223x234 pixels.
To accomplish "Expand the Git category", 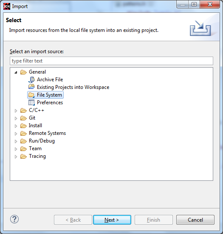I will pyautogui.click(x=16, y=118).
